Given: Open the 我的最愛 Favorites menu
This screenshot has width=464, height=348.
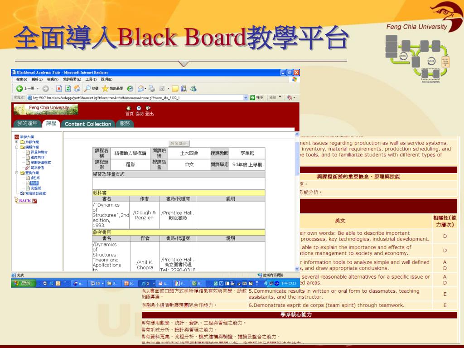Looking at the screenshot, I should tap(72, 80).
